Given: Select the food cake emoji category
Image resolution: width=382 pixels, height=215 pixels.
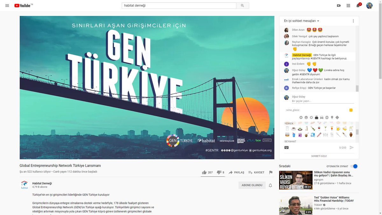Looking at the screenshot, I should pyautogui.click(x=316, y=118).
